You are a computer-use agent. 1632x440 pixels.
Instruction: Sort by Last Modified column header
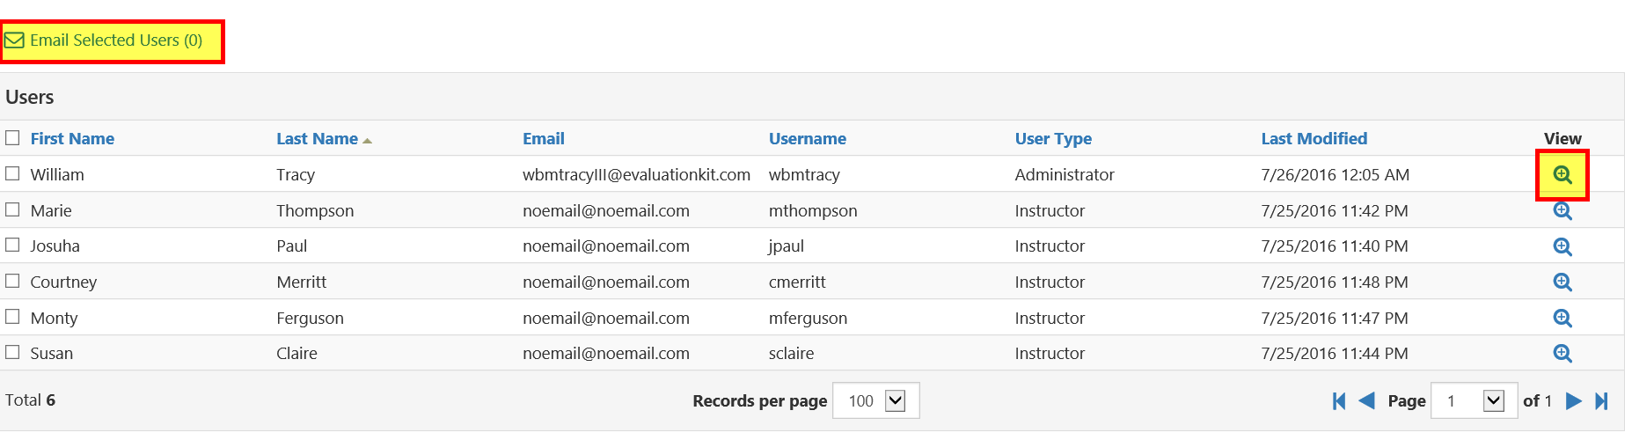point(1314,139)
